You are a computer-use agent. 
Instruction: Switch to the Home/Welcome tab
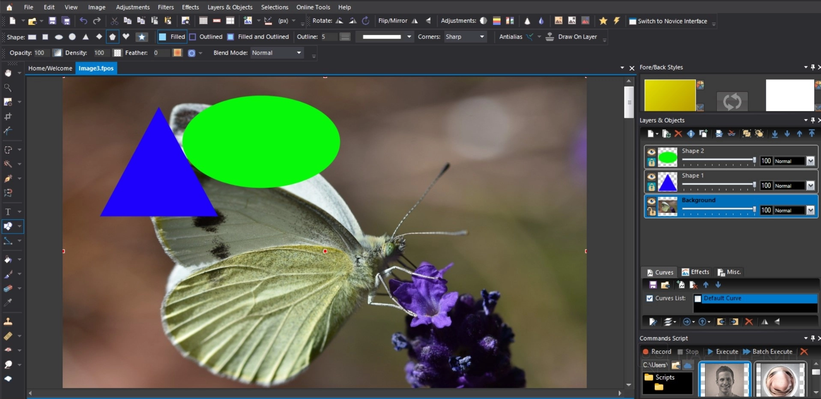[50, 68]
